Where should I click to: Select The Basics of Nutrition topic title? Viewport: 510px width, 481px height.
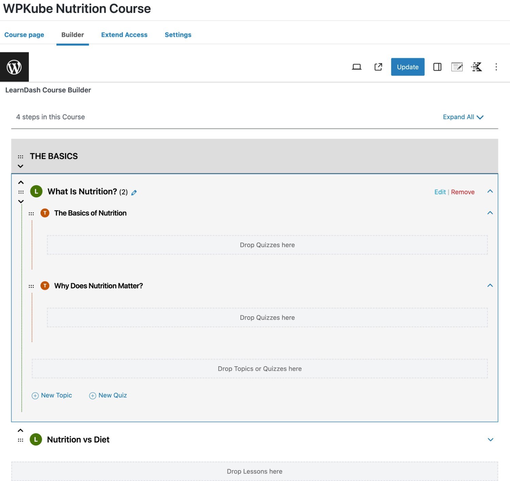tap(90, 213)
